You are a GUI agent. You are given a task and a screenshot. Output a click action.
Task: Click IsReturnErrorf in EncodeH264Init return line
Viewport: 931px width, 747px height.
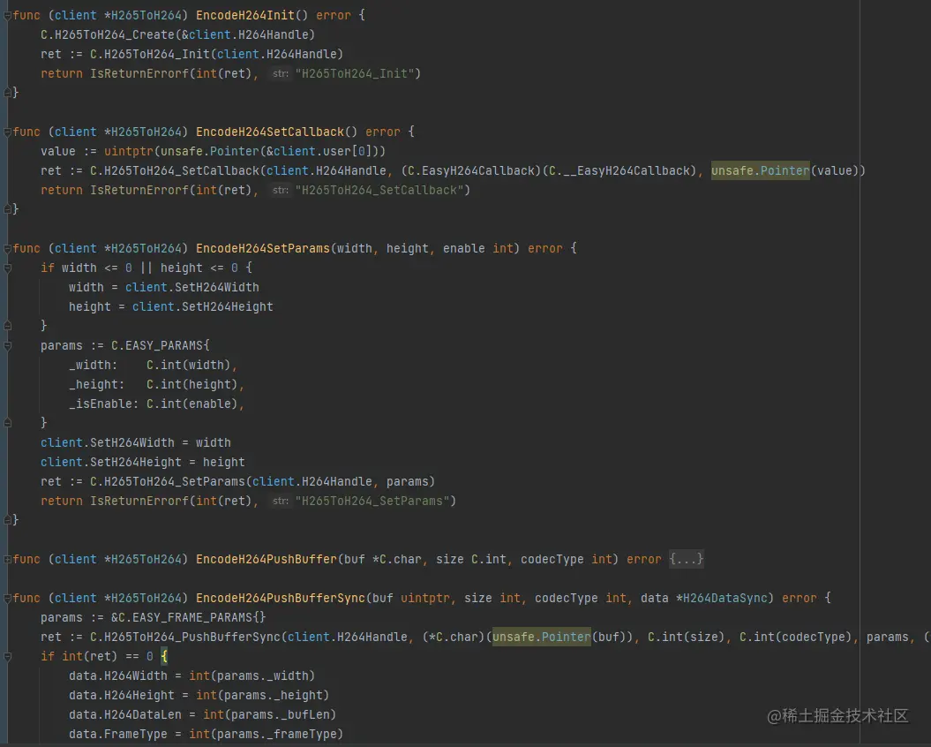(139, 73)
